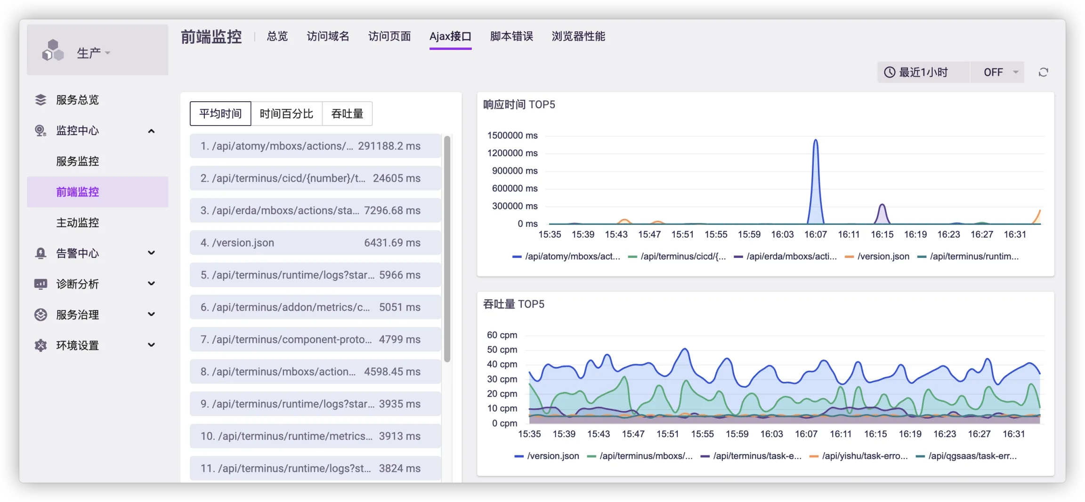The height and width of the screenshot is (502, 1085).
Task: Open 服务总览 in the sidebar
Action: tap(97, 100)
